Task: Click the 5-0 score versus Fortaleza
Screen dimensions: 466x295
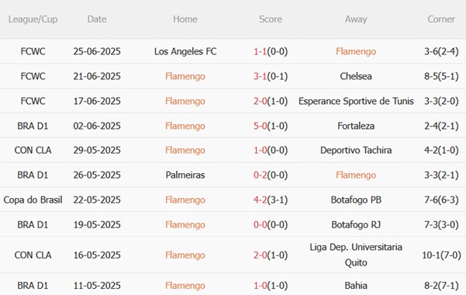Action: [x=260, y=126]
